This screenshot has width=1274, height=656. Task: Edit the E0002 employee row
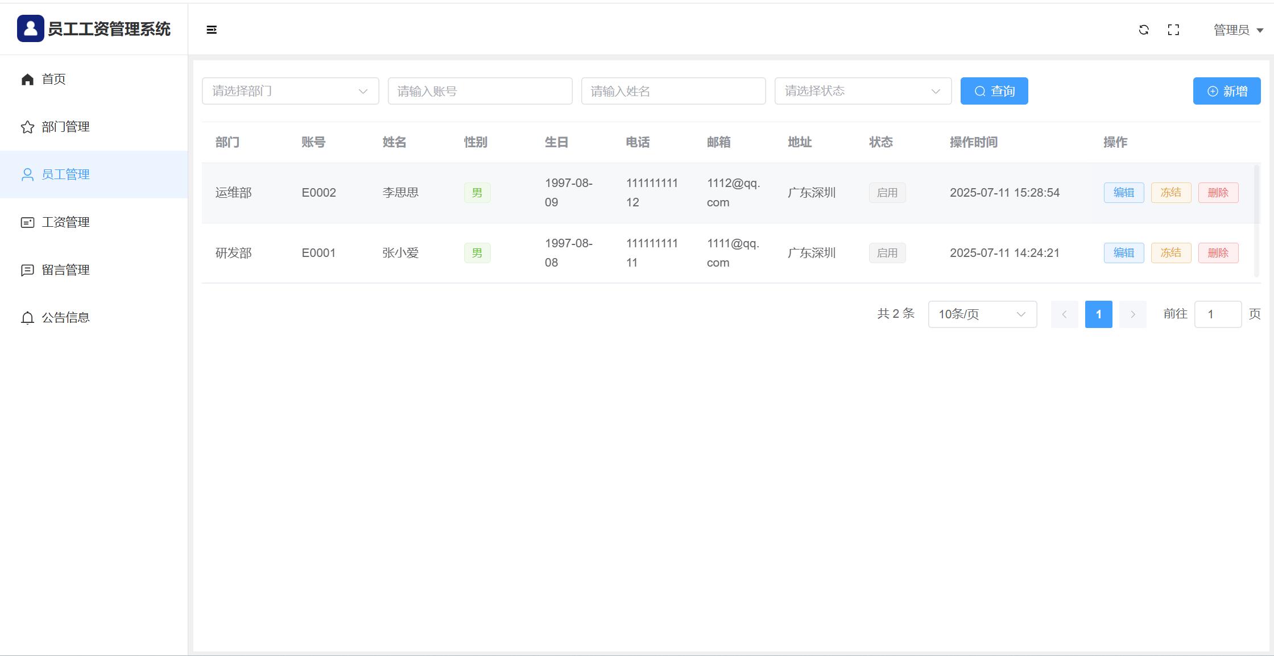(1123, 193)
